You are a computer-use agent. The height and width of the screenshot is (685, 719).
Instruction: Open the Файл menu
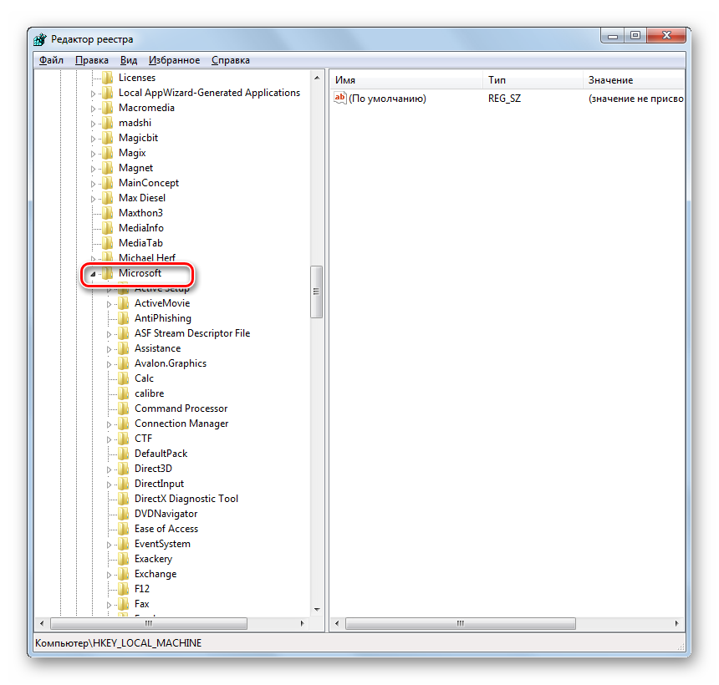(51, 60)
